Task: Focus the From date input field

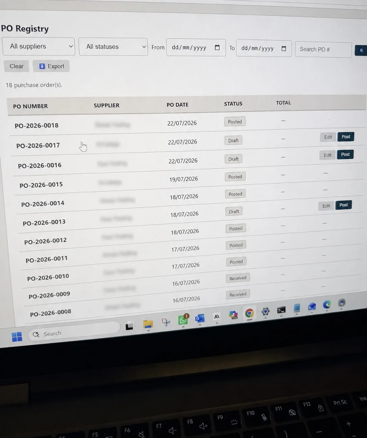Action: [196, 48]
